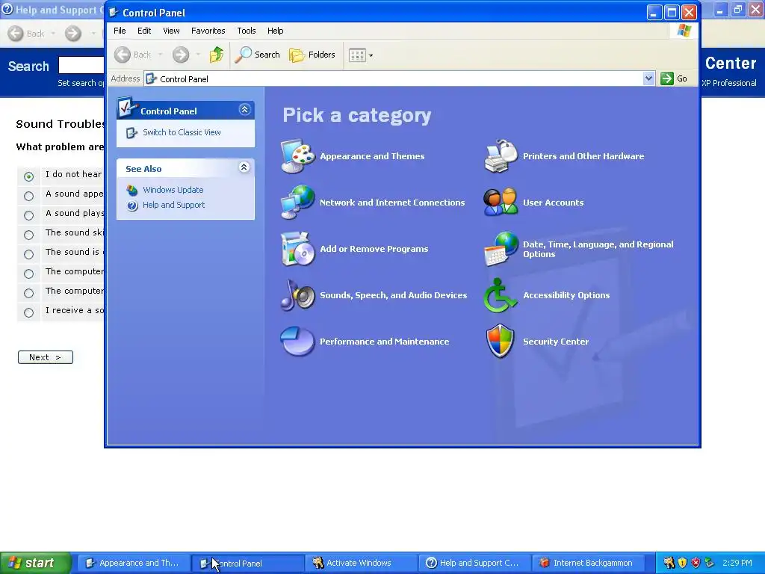This screenshot has width=765, height=574.
Task: Collapse the Control Panel sidebar section
Action: [244, 110]
